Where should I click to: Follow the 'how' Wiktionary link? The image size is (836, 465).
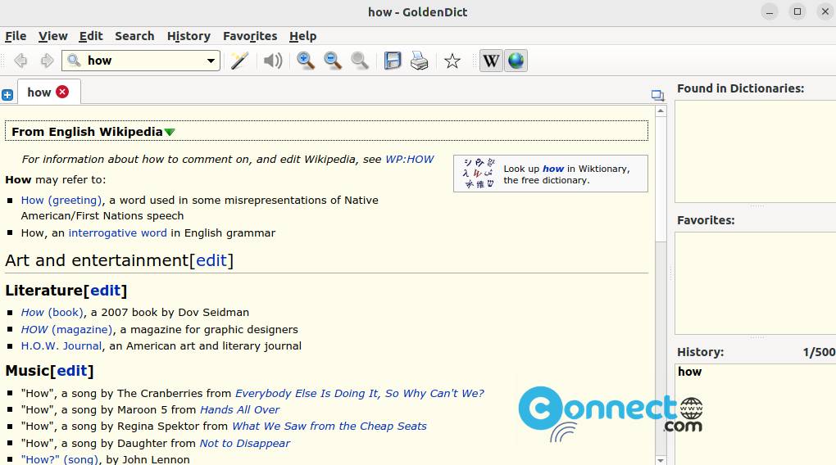pyautogui.click(x=553, y=169)
